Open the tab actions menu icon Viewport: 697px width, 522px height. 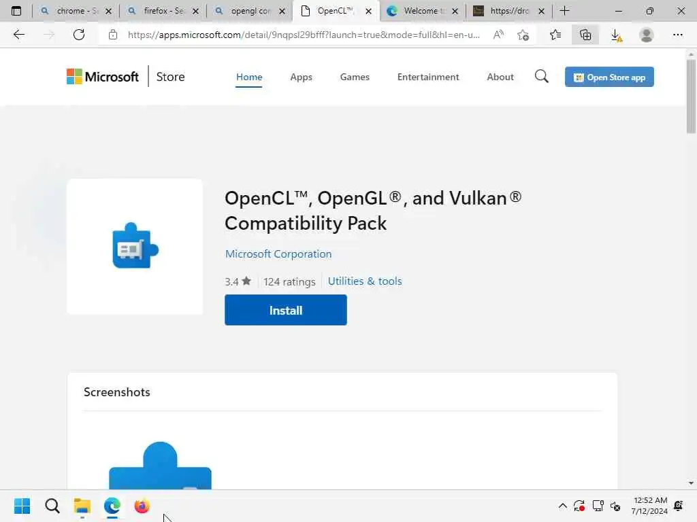click(16, 11)
